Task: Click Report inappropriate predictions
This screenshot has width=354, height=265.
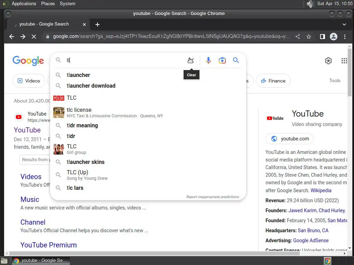Action: [213, 197]
